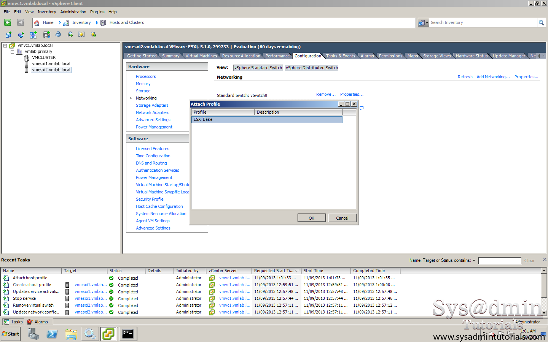Click the vSwitch0 Properties... link
The image size is (548, 342).
click(x=352, y=94)
